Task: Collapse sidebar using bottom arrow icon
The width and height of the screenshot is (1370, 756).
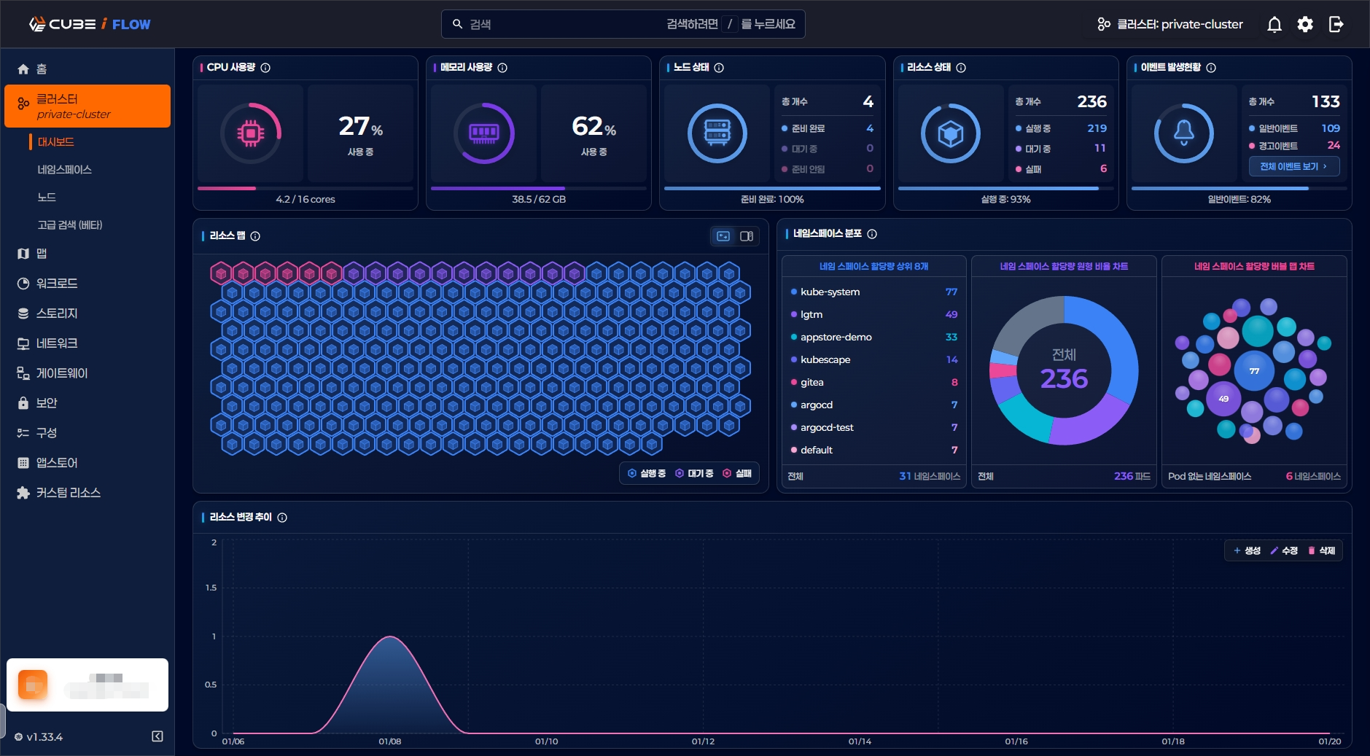Action: [157, 736]
